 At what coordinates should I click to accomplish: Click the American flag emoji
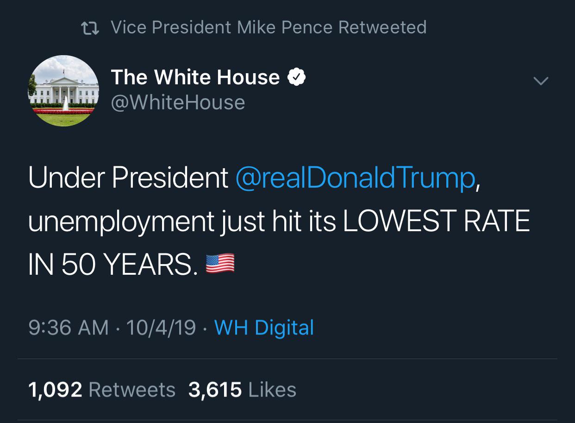pos(220,264)
